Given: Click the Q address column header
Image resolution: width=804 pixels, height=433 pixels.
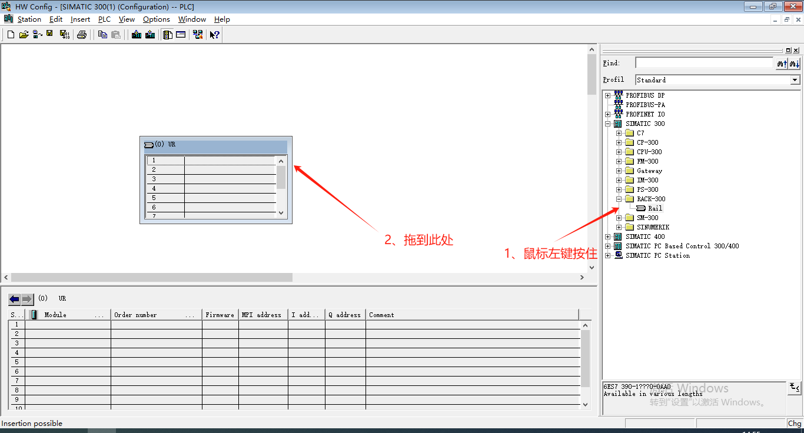Looking at the screenshot, I should pyautogui.click(x=345, y=315).
